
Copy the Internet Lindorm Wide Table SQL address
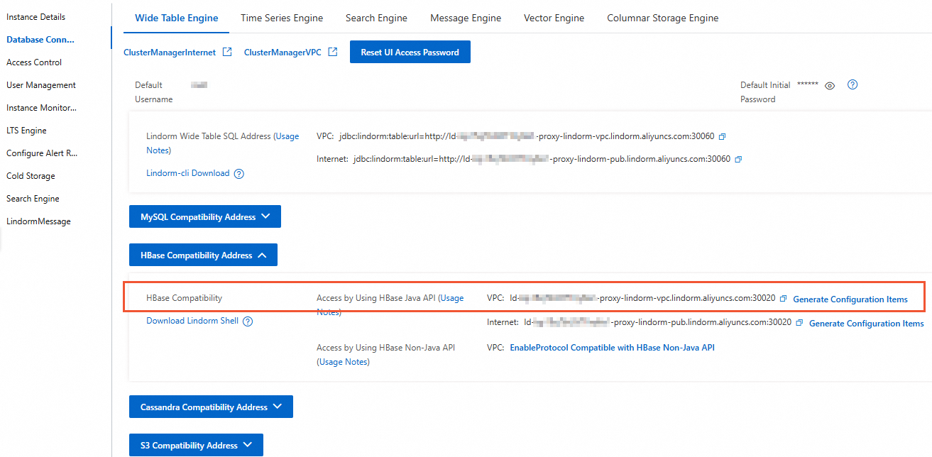738,160
